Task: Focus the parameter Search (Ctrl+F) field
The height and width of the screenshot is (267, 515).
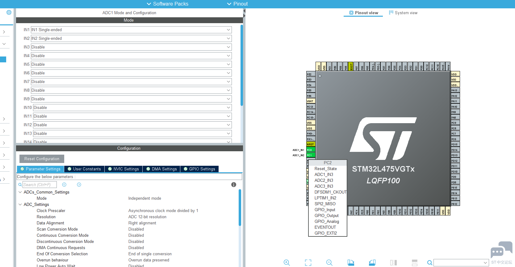Action: (x=40, y=185)
